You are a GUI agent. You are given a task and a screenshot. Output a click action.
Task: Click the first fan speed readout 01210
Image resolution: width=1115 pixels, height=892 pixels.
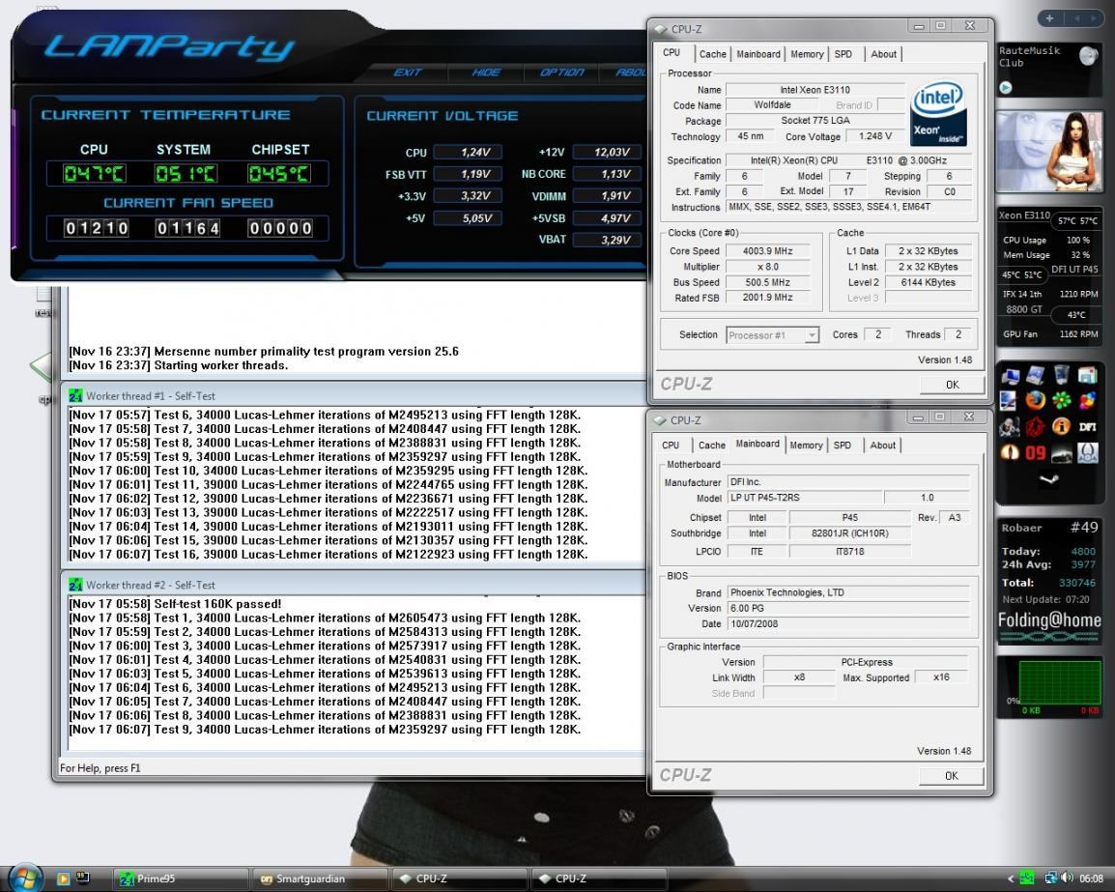(96, 228)
